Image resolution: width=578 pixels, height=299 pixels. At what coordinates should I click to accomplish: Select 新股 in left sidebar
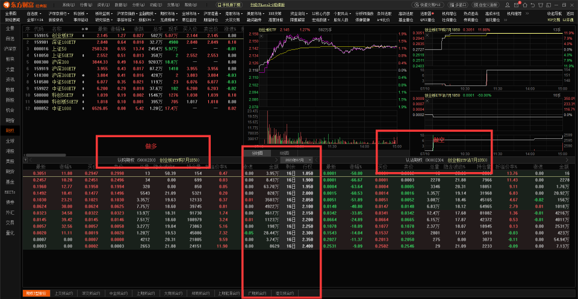point(10,100)
